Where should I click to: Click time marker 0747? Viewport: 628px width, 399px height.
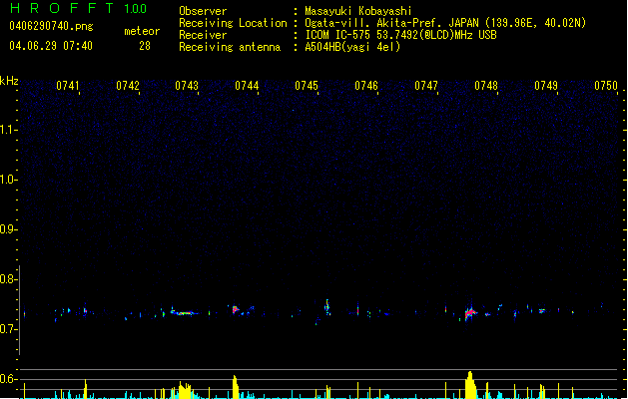pyautogui.click(x=426, y=86)
